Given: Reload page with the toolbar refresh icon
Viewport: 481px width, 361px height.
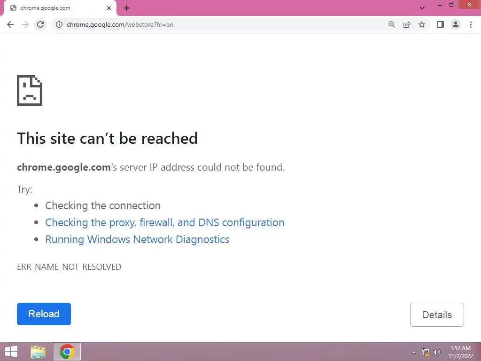Looking at the screenshot, I should click(40, 24).
